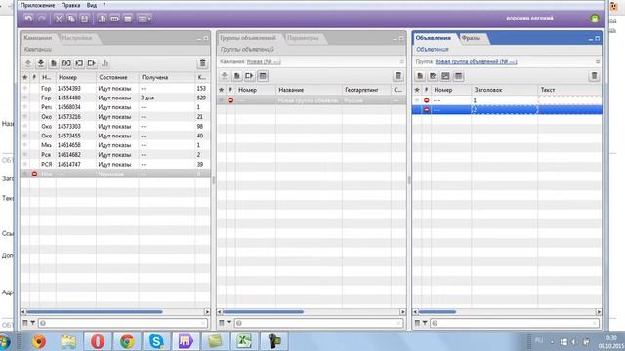Star campaign 14614682
The width and height of the screenshot is (625, 351).
[25, 154]
